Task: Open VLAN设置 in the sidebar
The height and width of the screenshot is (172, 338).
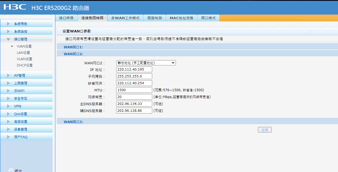Action: [24, 59]
